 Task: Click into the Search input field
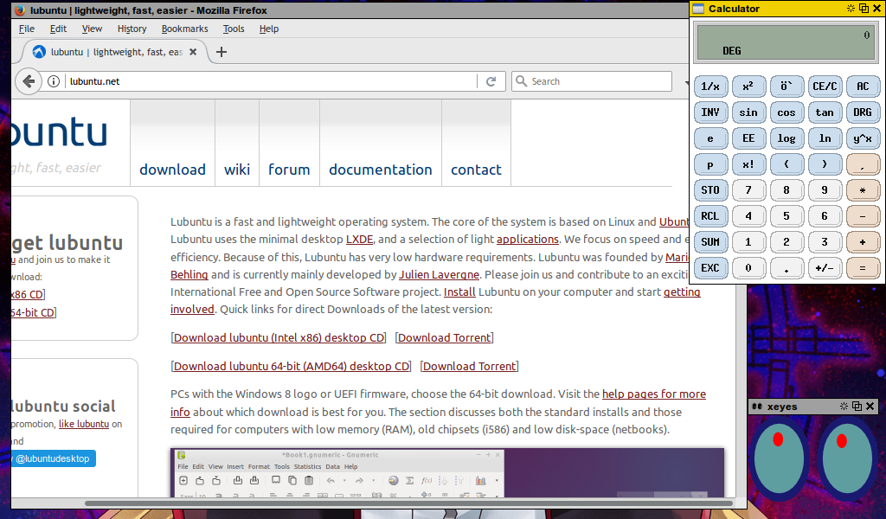tap(597, 81)
